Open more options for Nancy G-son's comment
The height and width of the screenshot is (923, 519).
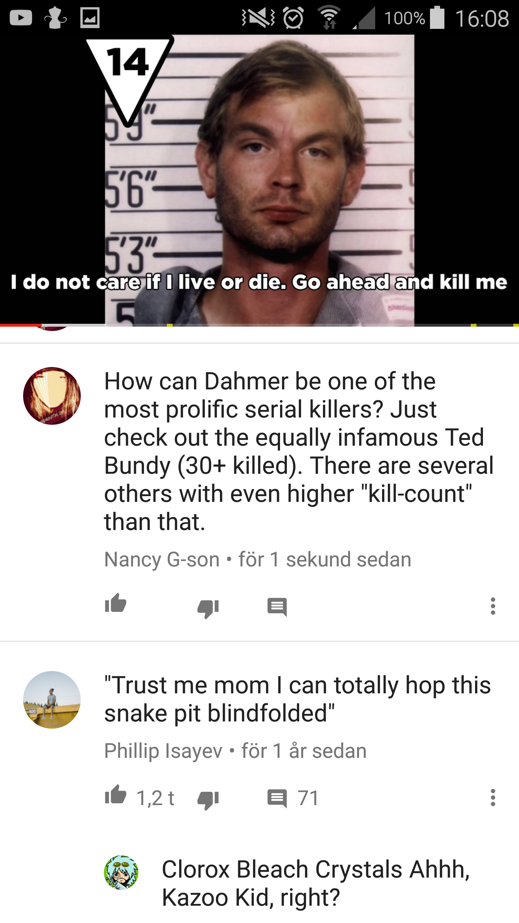click(x=493, y=606)
